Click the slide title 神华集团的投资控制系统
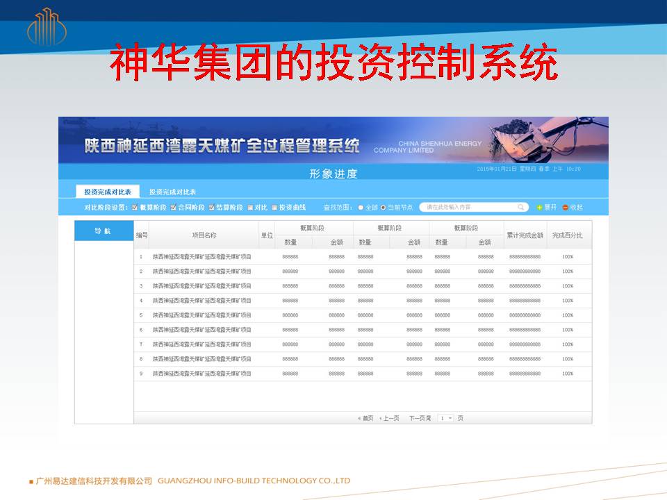This screenshot has height=500, width=667. click(x=334, y=62)
